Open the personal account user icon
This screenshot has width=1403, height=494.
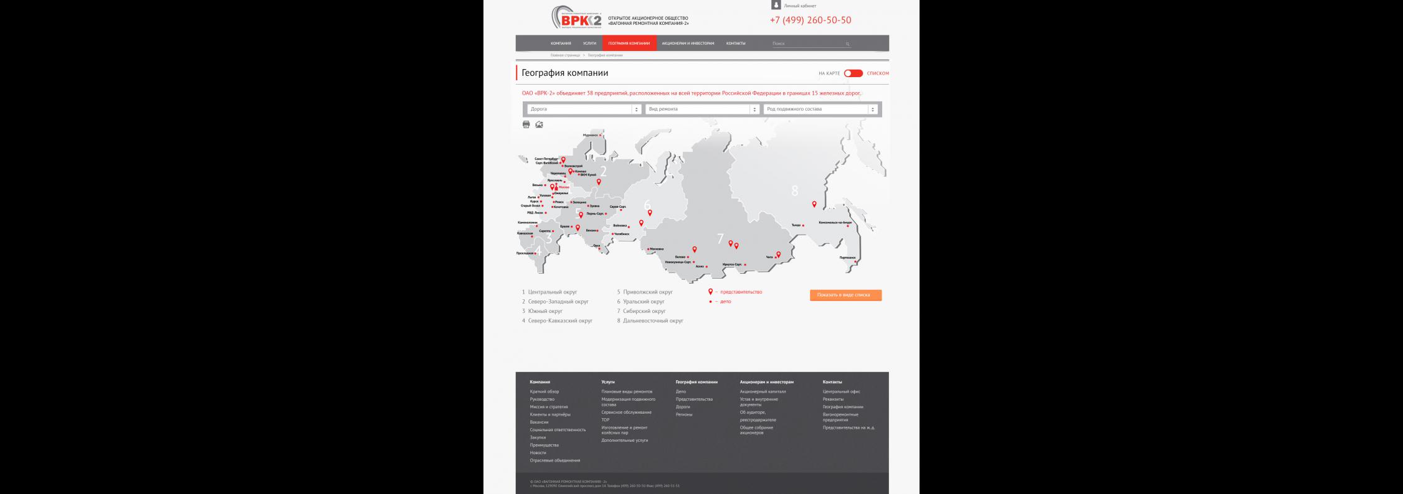[776, 5]
